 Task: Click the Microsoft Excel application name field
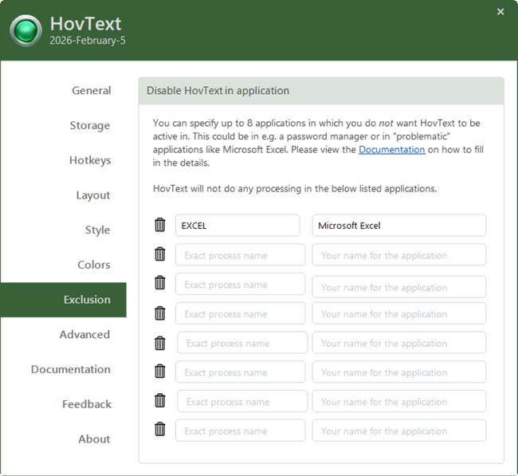tap(398, 226)
